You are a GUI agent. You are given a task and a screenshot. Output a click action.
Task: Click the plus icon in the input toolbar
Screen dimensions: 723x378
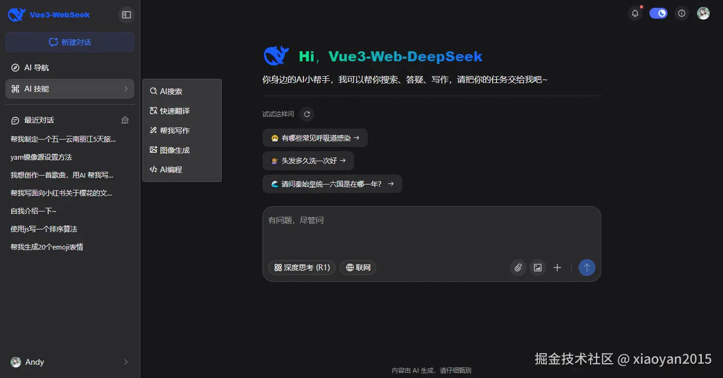point(557,268)
